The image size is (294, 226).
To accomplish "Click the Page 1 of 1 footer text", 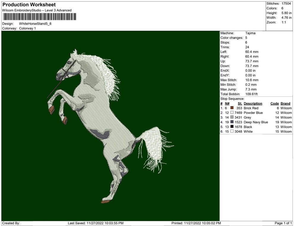I will [283, 223].
